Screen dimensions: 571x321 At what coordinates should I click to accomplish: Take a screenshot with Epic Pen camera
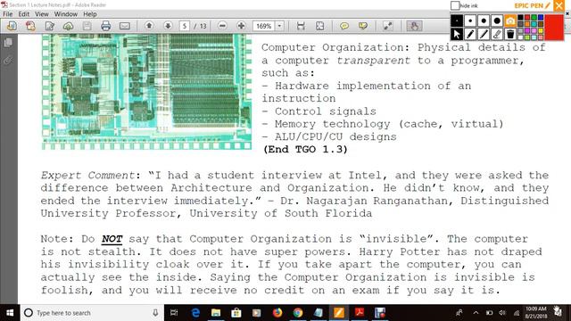(510, 21)
